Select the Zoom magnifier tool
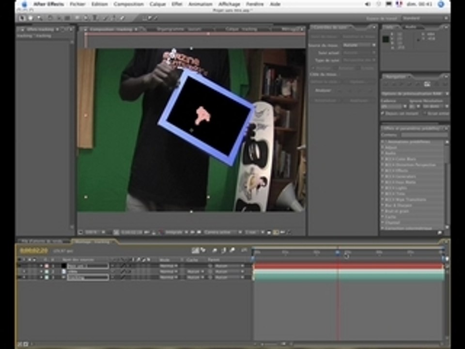The width and height of the screenshot is (465, 349). click(39, 18)
